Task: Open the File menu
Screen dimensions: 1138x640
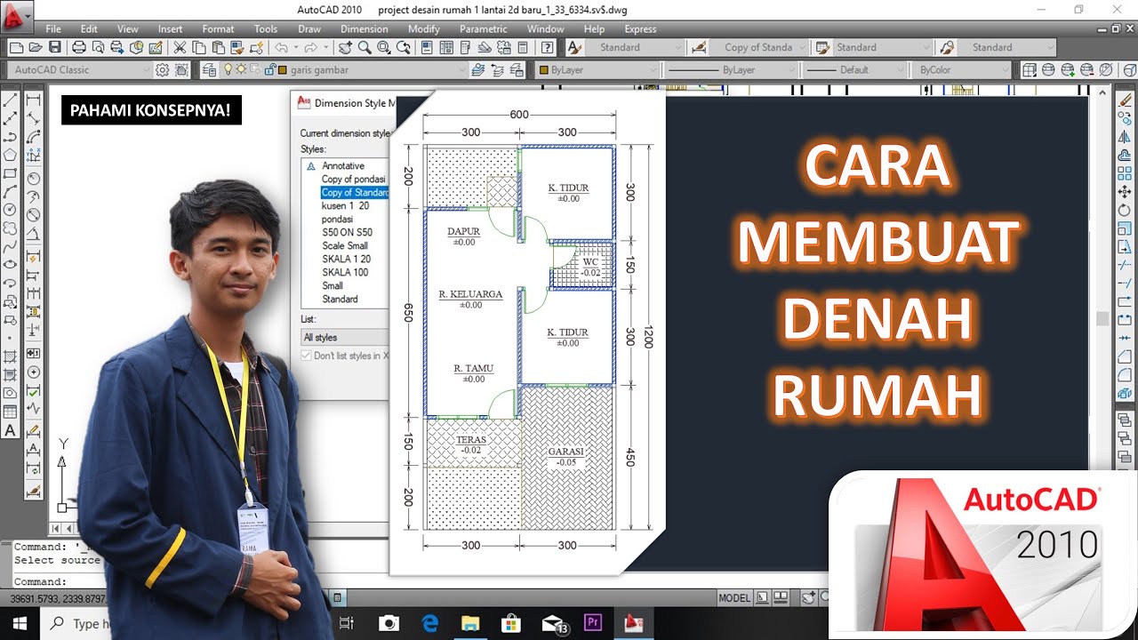Action: click(x=52, y=28)
